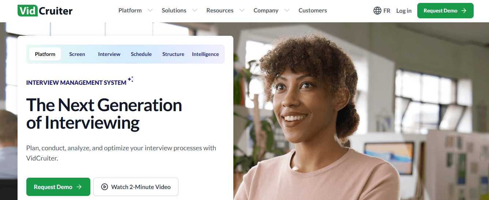
Task: Click the globe language icon
Action: (x=377, y=11)
